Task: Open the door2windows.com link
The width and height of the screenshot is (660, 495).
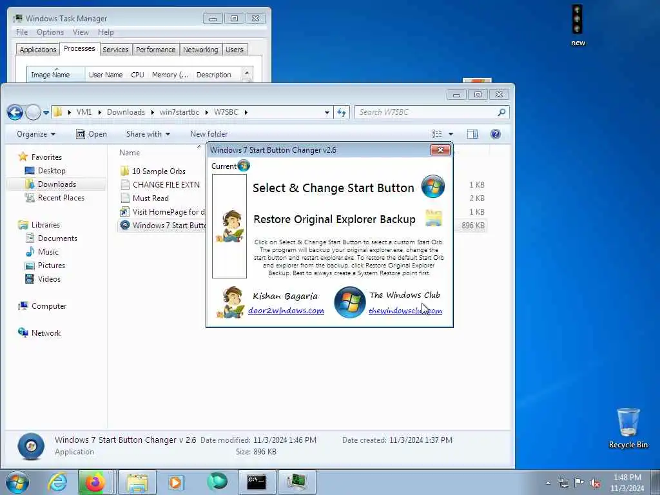Action: (x=286, y=311)
